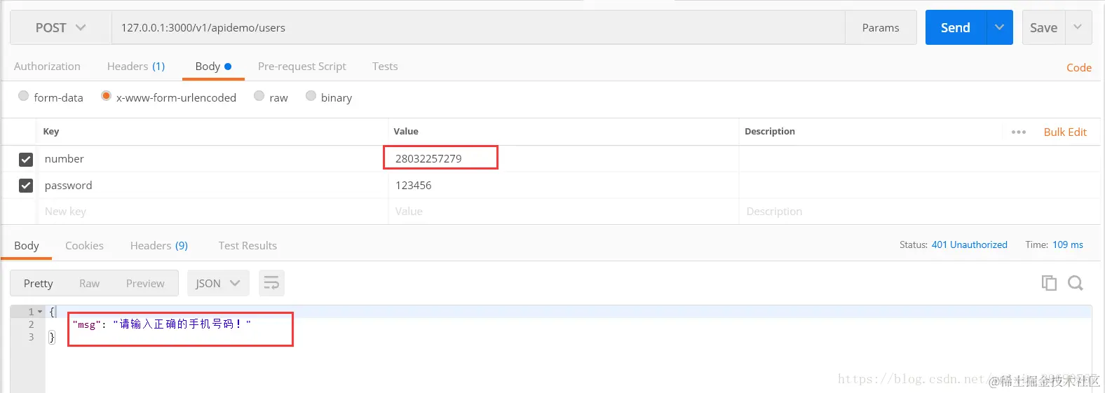Image resolution: width=1105 pixels, height=393 pixels.
Task: Uncheck the password key checkbox
Action: (26, 186)
